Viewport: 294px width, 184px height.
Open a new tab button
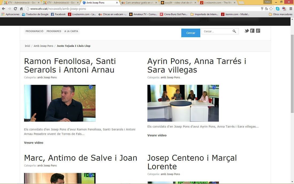point(241,3)
